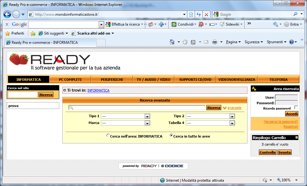This screenshot has width=307, height=186.
Task: Close the Google toolbar with its X
Action: coord(7,24)
